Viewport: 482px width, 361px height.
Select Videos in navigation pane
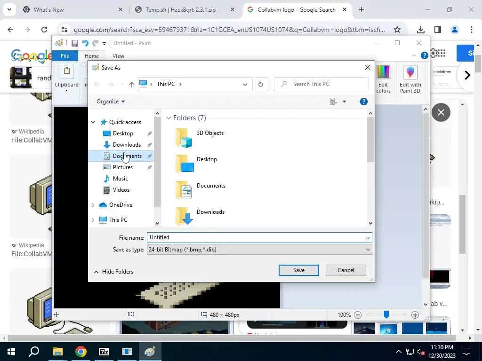click(121, 190)
